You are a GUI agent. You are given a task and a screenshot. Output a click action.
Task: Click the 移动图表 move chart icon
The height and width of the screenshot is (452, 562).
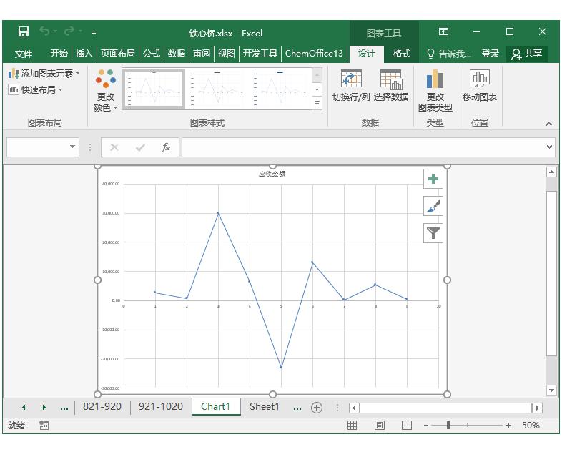pyautogui.click(x=480, y=85)
